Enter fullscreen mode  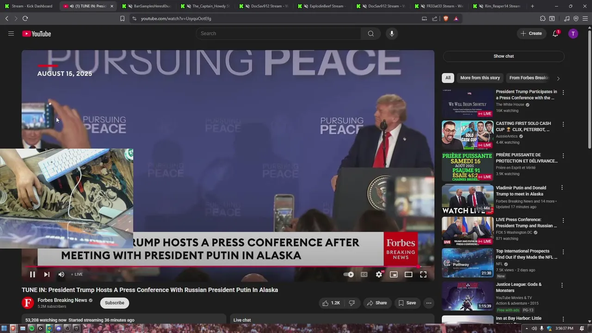423,274
